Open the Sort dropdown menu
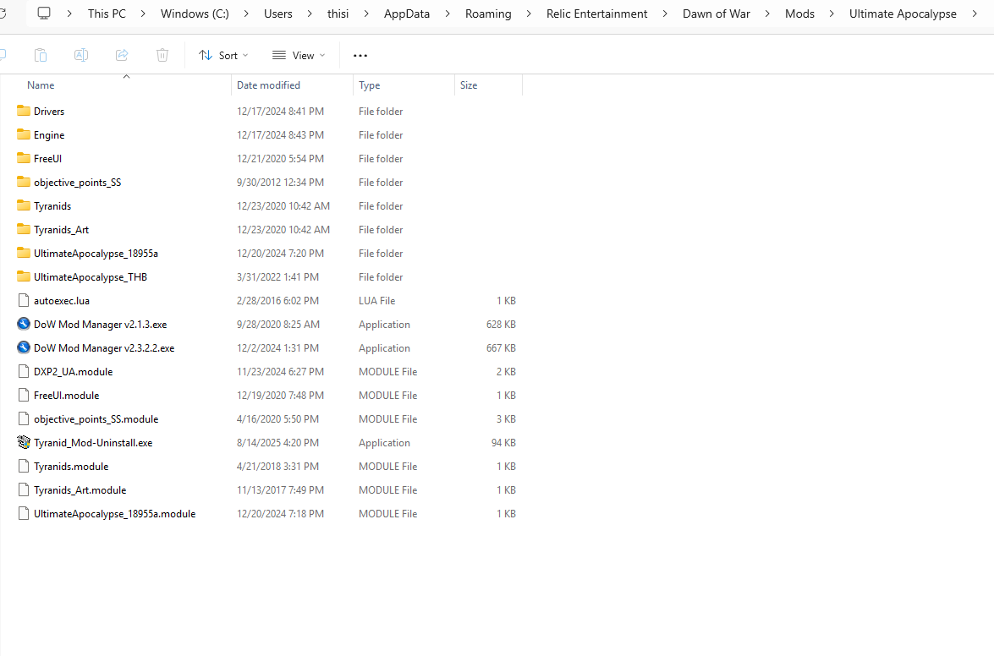This screenshot has height=656, width=994. click(223, 55)
